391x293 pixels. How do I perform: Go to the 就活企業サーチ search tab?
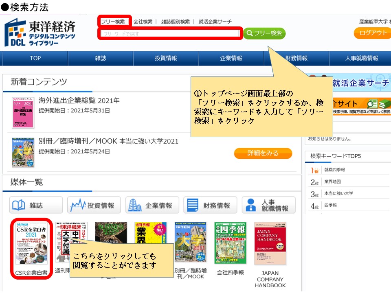tap(215, 22)
